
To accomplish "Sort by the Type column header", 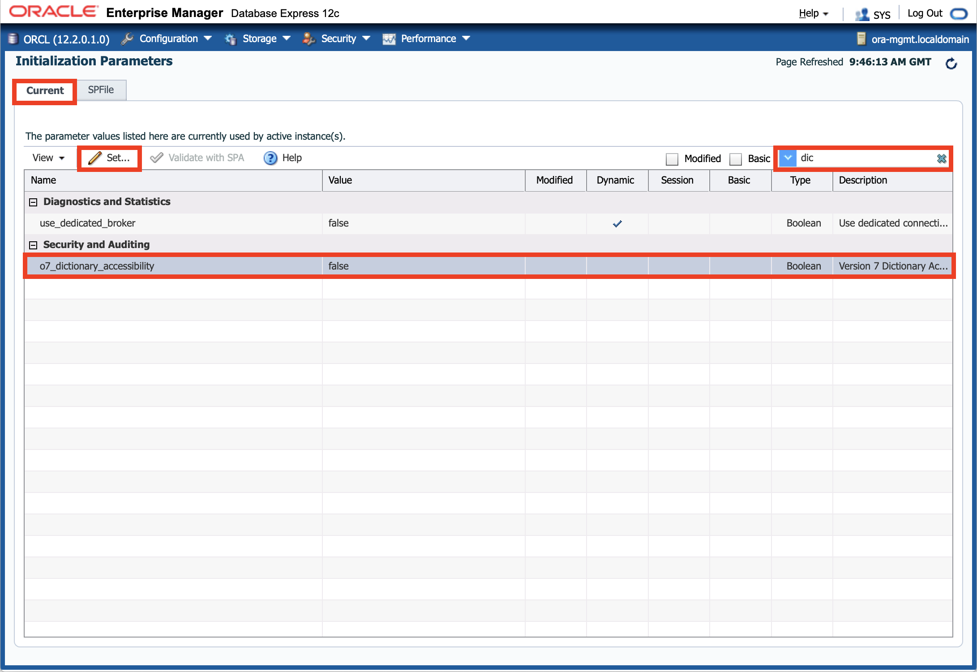I will click(802, 180).
